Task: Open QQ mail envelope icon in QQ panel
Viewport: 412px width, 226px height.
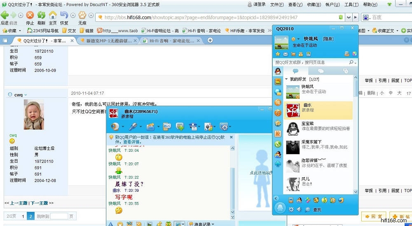Action: pyautogui.click(x=285, y=54)
